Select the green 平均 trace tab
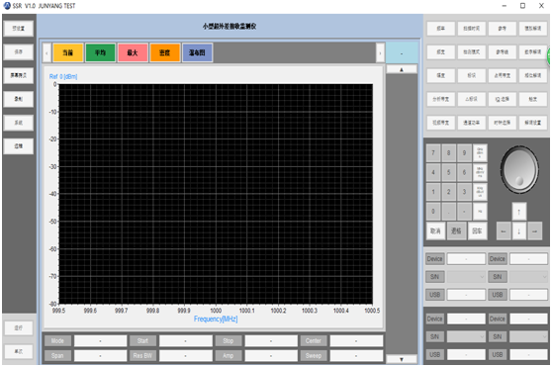Viewport: 552px width, 367px height. click(100, 52)
